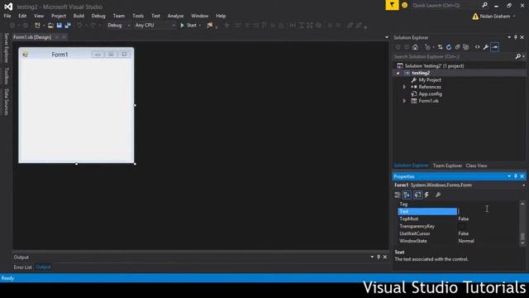Click the wrench Properties icon in Solution Explorer toolbar

pyautogui.click(x=486, y=47)
